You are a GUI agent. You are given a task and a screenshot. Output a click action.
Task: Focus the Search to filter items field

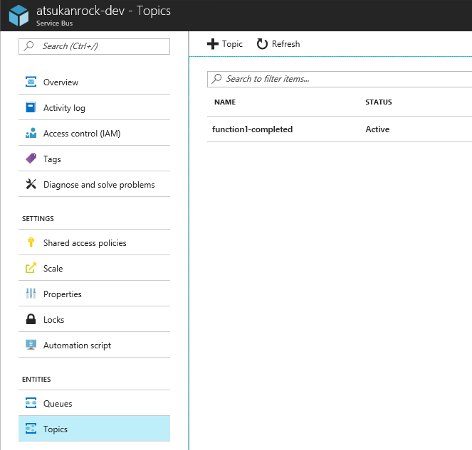point(340,79)
